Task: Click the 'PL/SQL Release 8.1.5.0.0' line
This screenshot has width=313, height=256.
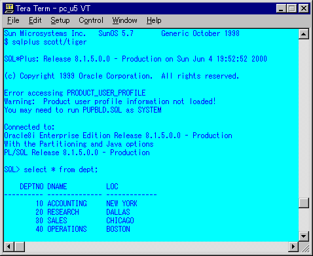Action: [77, 153]
